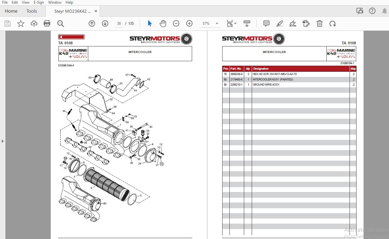The width and height of the screenshot is (389, 239).
Task: Select the Steyr MO236K42 document tab
Action: 72,11
